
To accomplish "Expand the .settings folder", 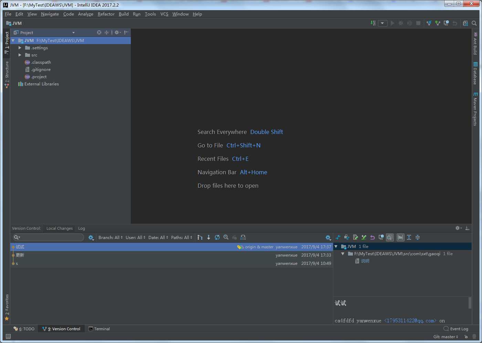I will (x=20, y=48).
